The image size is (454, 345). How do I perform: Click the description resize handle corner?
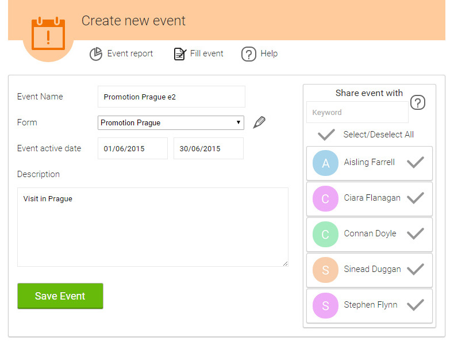286,263
